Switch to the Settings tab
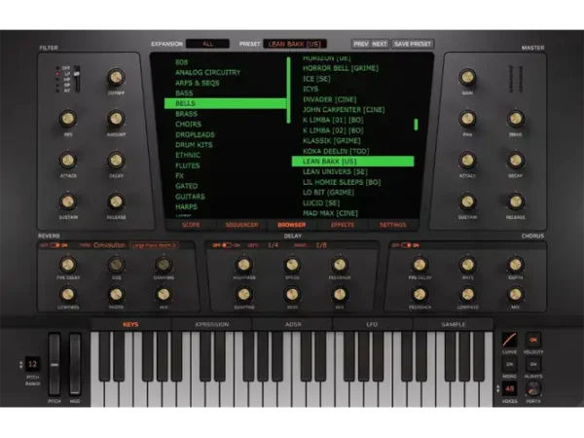 pyautogui.click(x=392, y=225)
